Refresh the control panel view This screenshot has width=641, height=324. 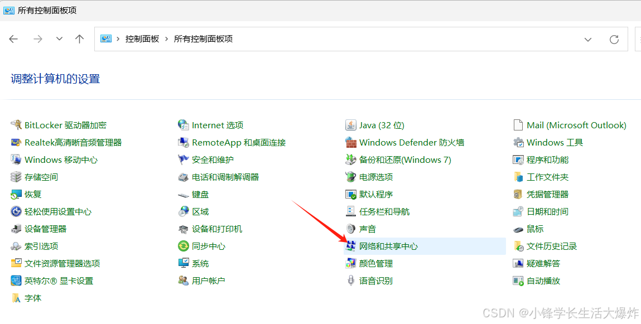pos(614,39)
